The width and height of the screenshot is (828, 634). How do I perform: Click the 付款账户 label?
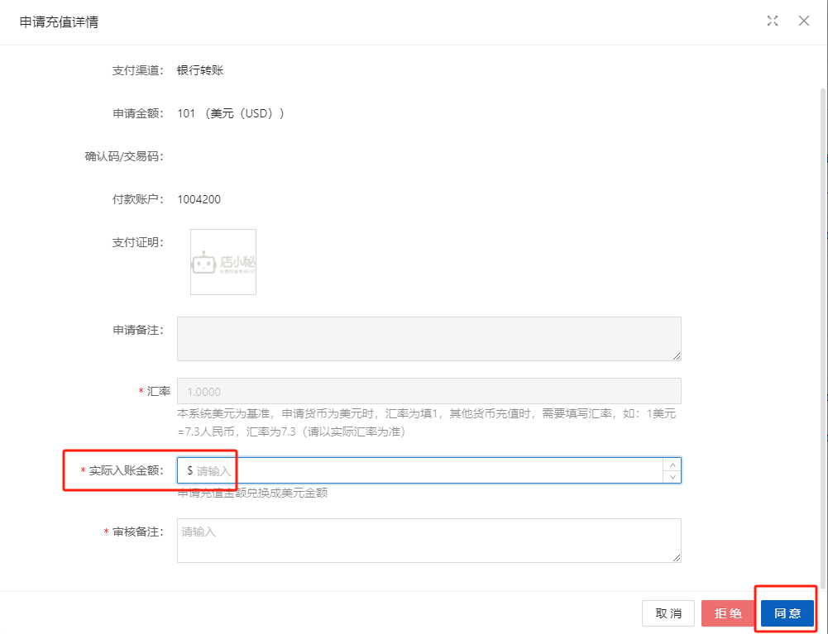pyautogui.click(x=138, y=199)
